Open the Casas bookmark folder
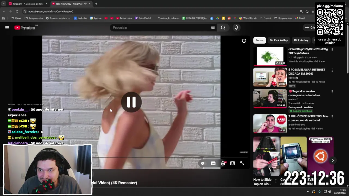The width and height of the screenshot is (349, 196). (16, 18)
